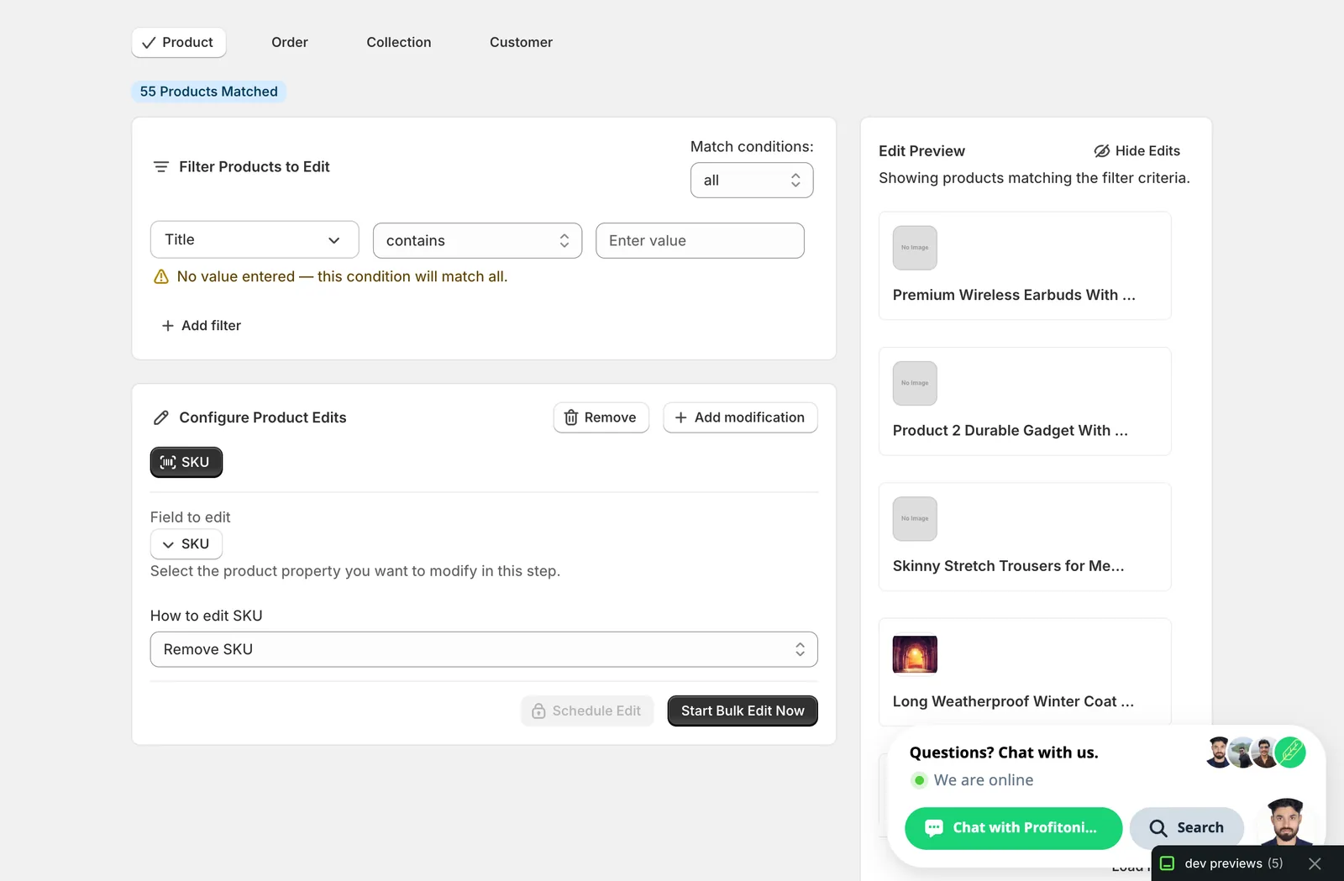This screenshot has width=1344, height=881.
Task: Toggle Hide Edits in Edit Preview
Action: (1137, 151)
